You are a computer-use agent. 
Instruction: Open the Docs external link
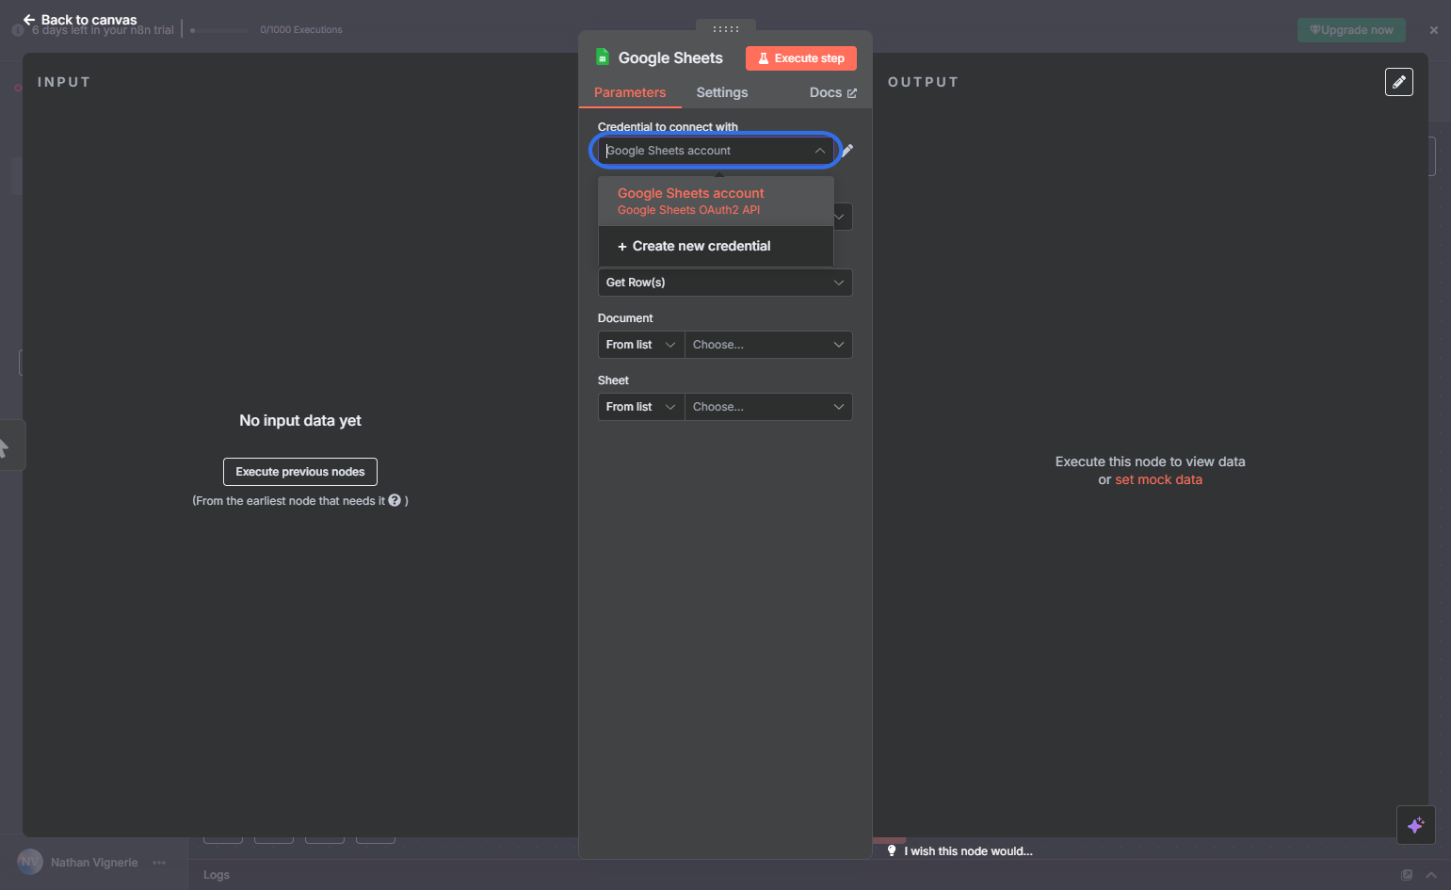833,92
